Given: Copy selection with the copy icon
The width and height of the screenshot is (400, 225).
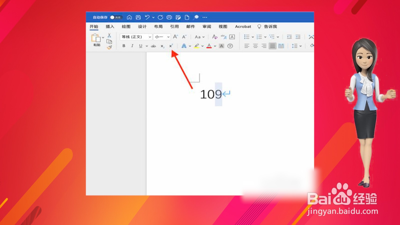Looking at the screenshot, I should (109, 41).
